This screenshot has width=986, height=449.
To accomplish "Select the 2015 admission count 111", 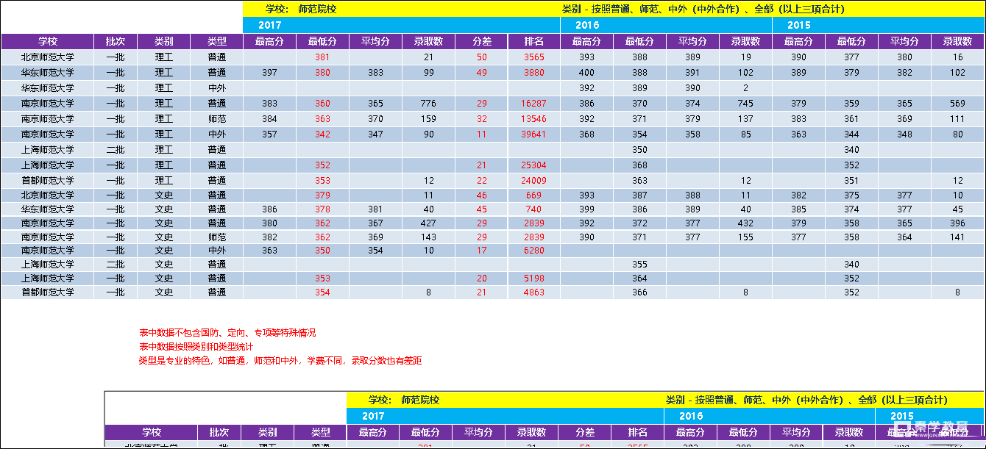I will (957, 119).
